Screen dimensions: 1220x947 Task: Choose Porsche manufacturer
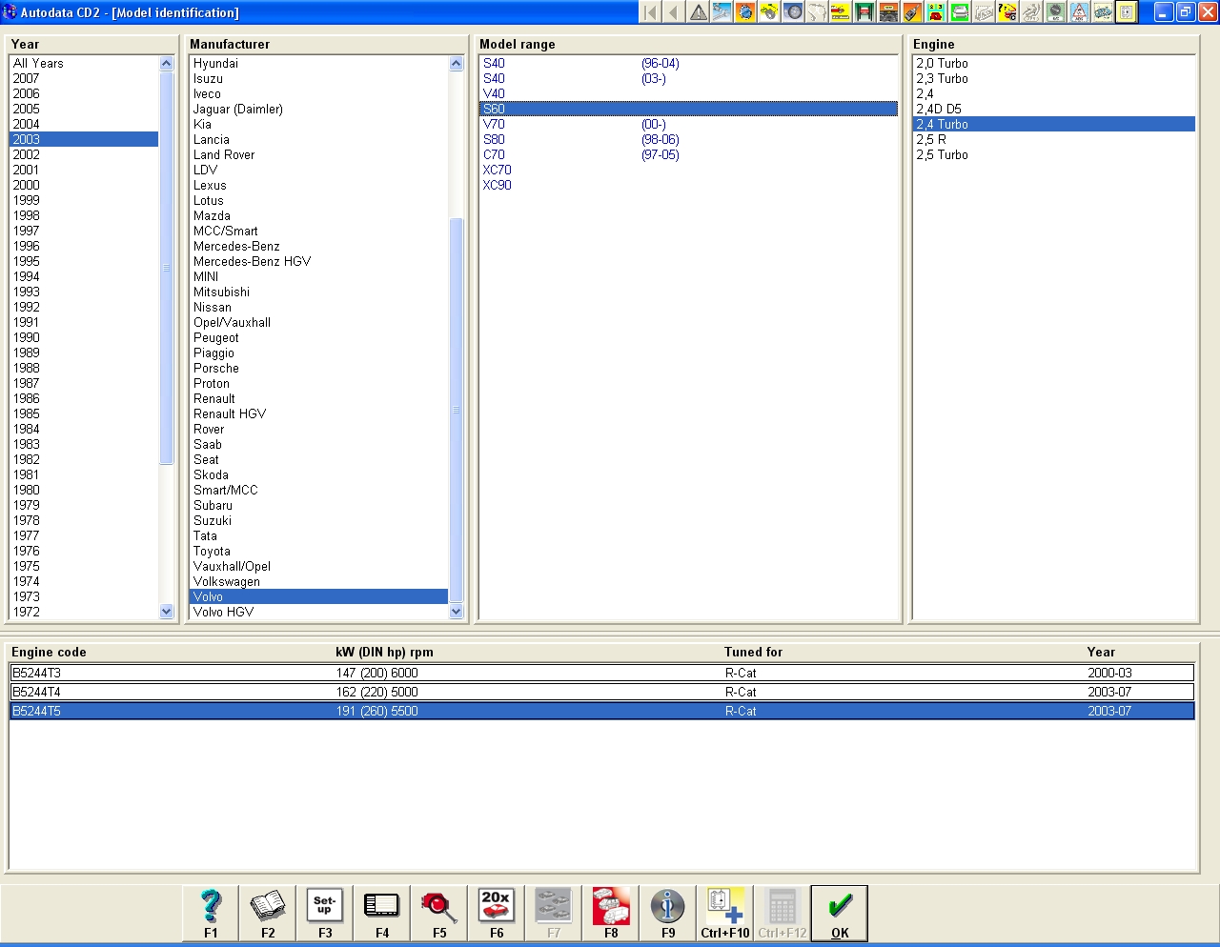click(x=318, y=368)
